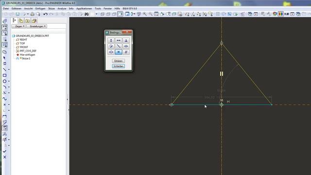Apply equal lengths constraint in Bedingungen dialog
311x175 pixels.
pyautogui.click(x=119, y=52)
